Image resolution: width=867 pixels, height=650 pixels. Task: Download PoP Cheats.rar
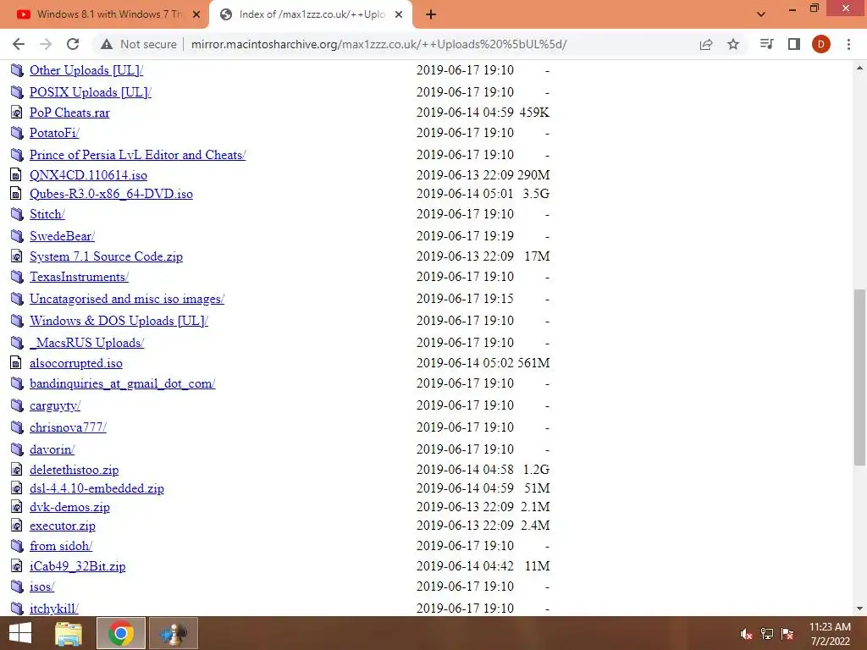(x=69, y=113)
